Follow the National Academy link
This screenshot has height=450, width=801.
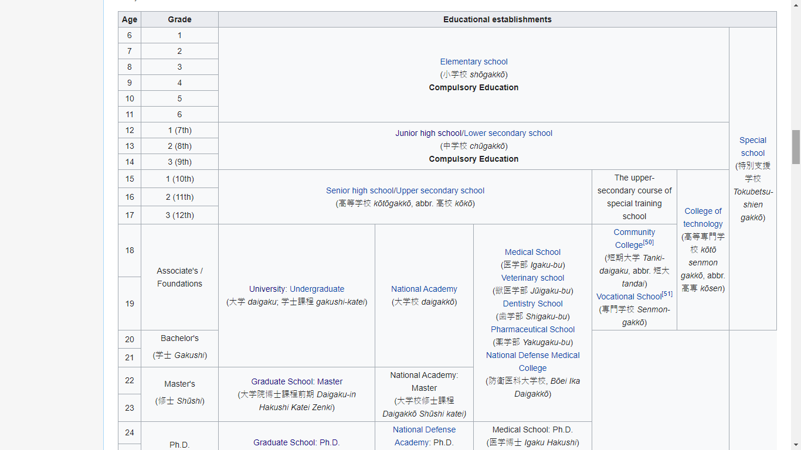click(x=424, y=289)
